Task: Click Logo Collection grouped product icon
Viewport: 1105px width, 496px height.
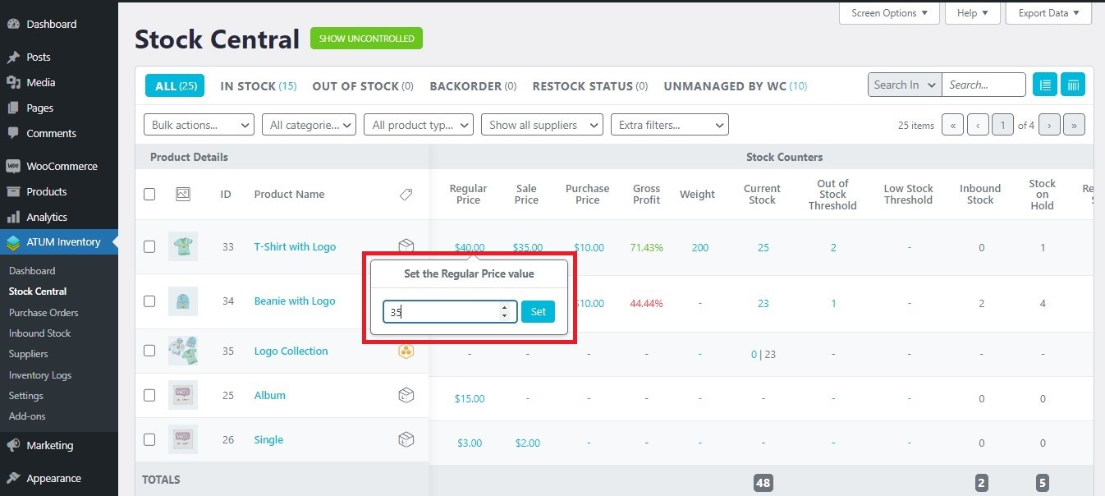Action: tap(406, 351)
